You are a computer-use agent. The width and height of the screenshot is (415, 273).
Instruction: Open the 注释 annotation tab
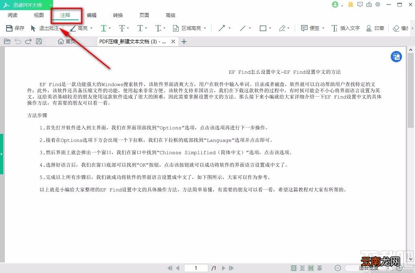pyautogui.click(x=65, y=15)
